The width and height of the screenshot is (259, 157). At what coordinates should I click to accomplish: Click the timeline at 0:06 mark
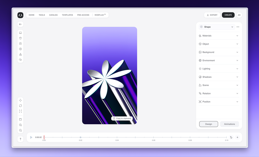(153, 137)
